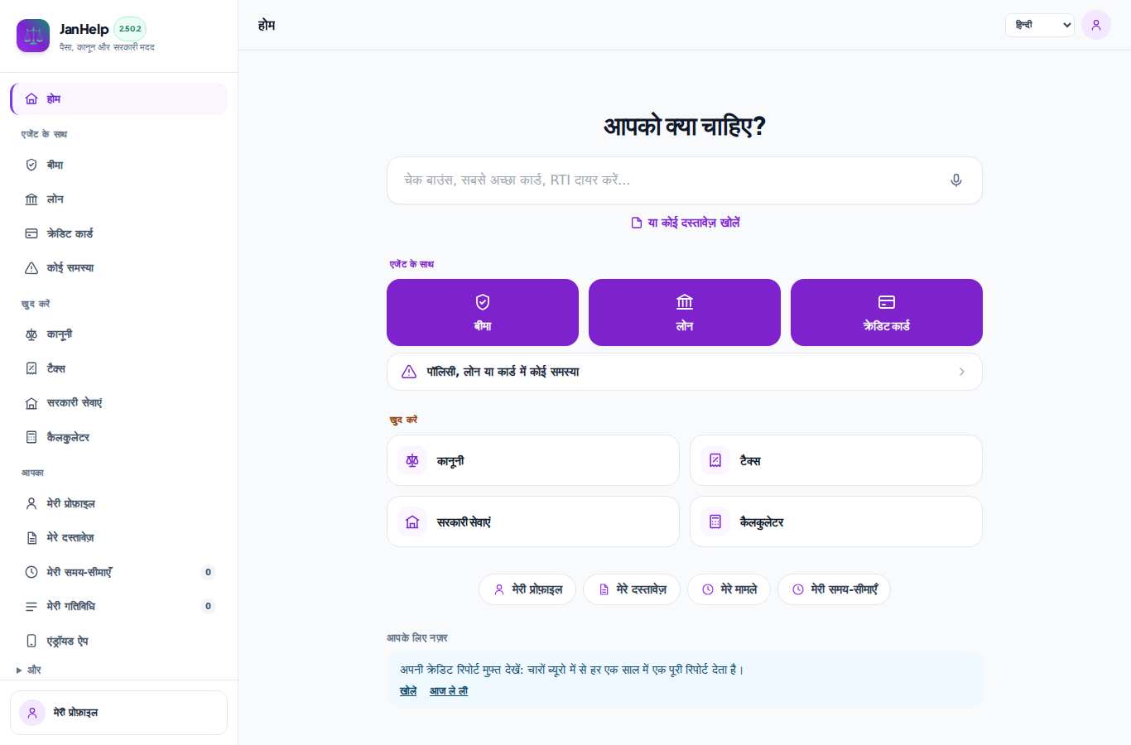
Task: Click the मेरी प्रोफ़ाइल card at the sidebar bottom
Action: coord(118,713)
